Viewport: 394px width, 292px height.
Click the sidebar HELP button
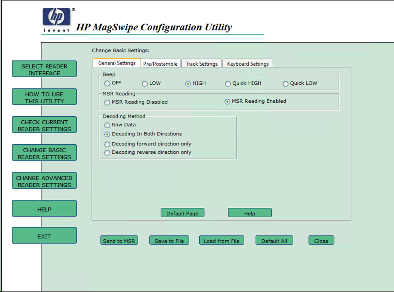(x=44, y=208)
